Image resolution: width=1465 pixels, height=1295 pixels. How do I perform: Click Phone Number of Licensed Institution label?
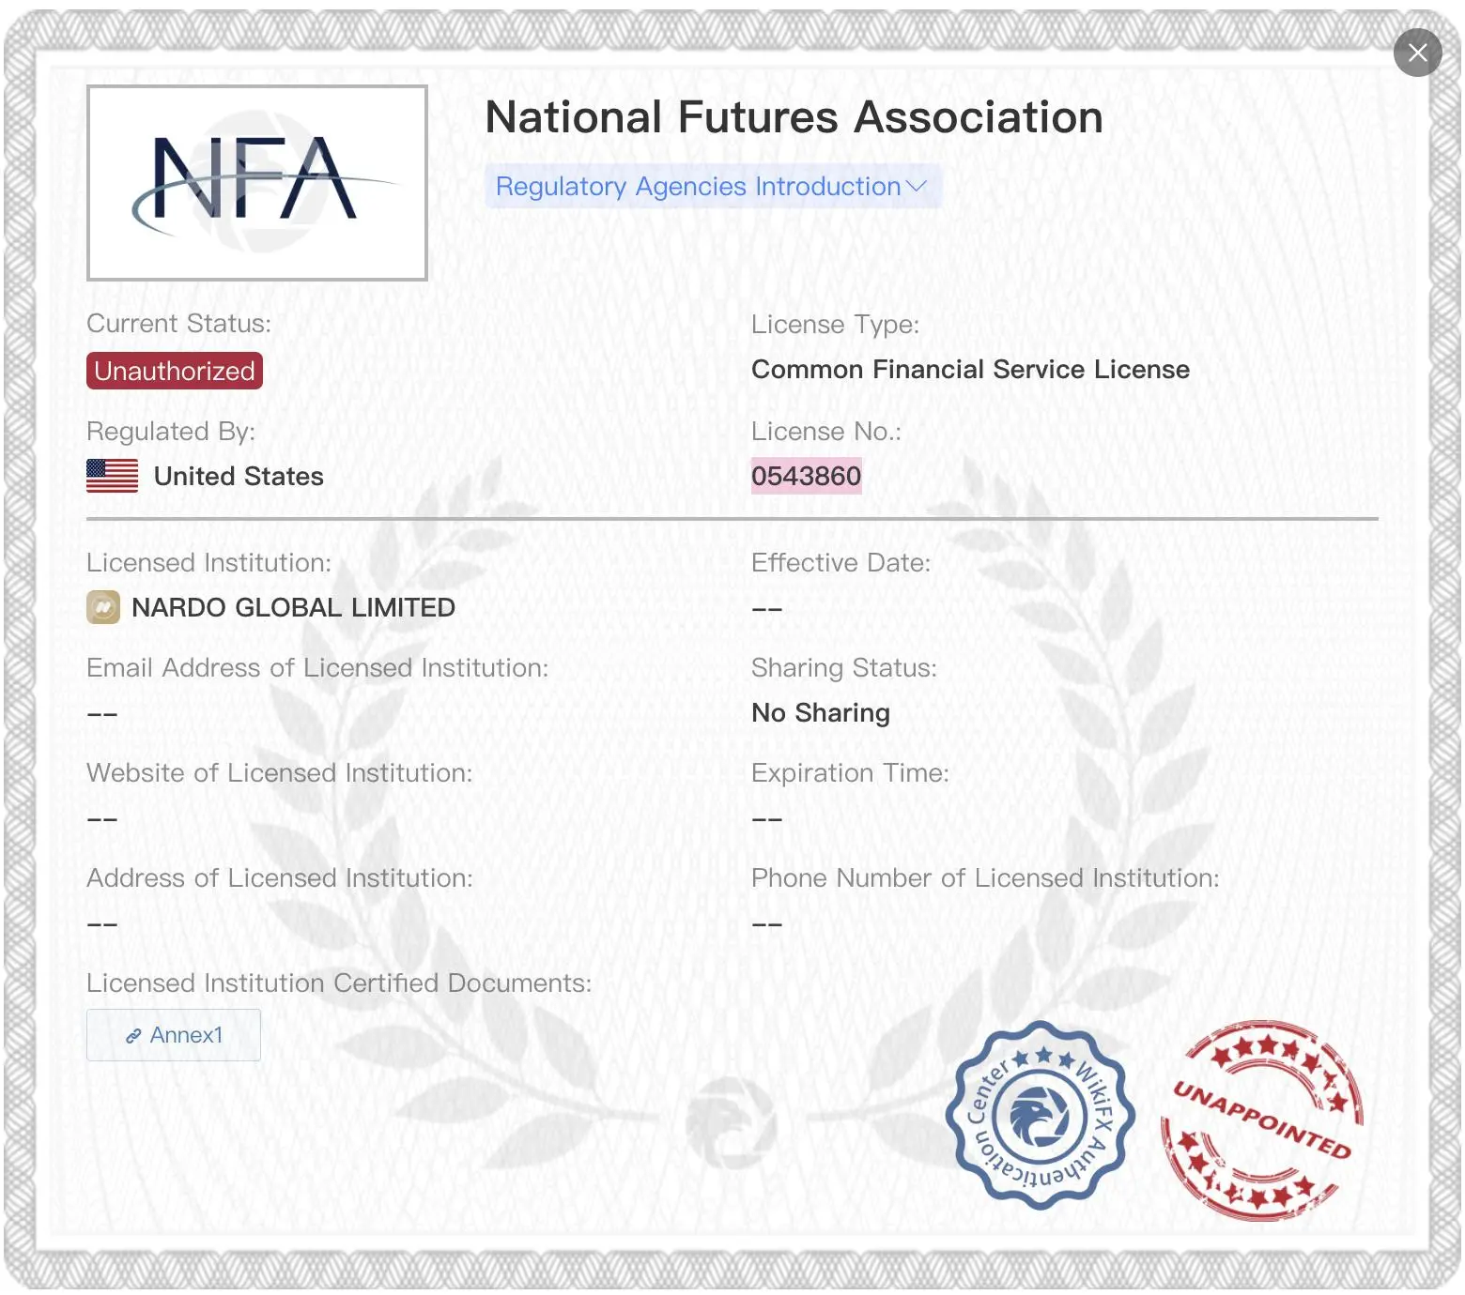(985, 878)
